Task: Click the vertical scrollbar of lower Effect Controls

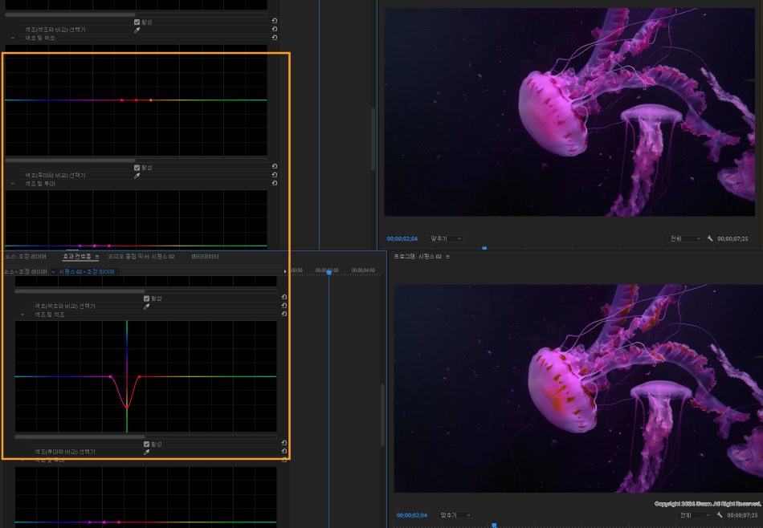Action: pos(382,416)
